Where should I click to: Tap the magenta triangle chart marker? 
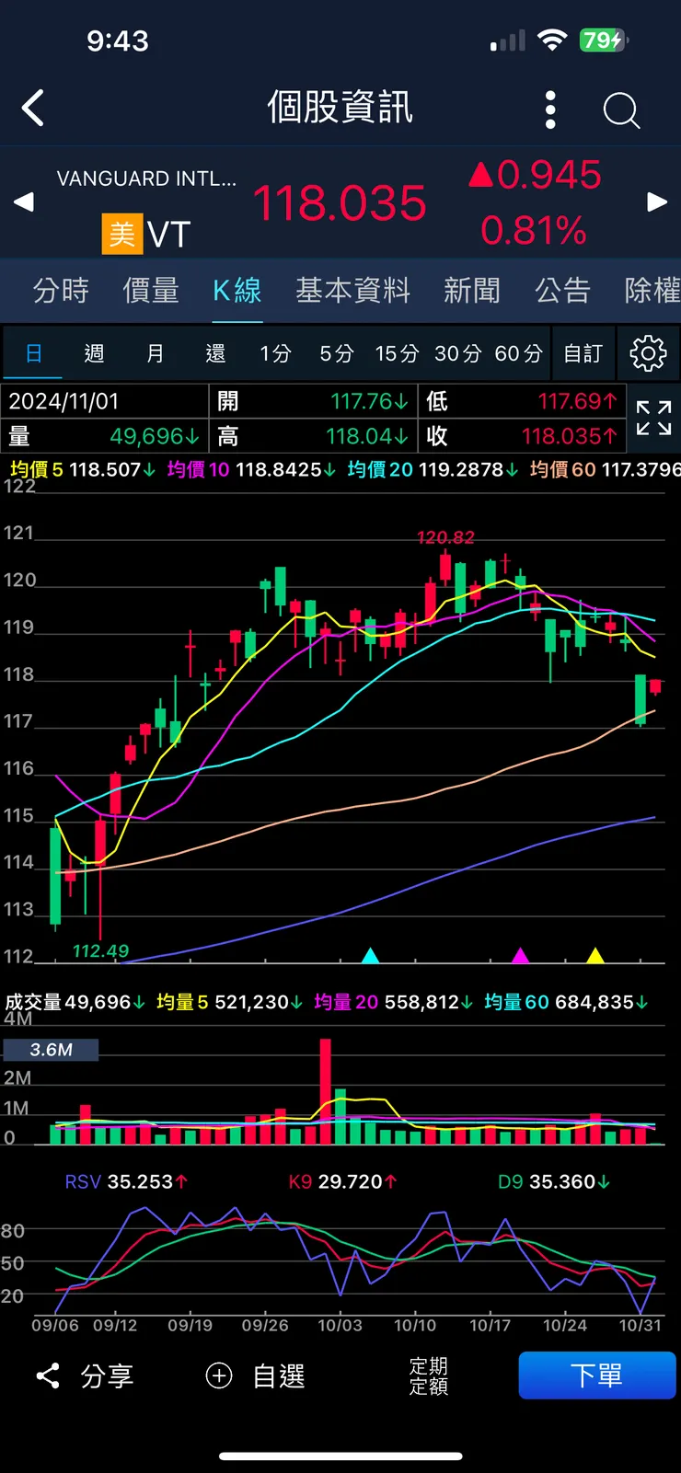pyautogui.click(x=520, y=955)
